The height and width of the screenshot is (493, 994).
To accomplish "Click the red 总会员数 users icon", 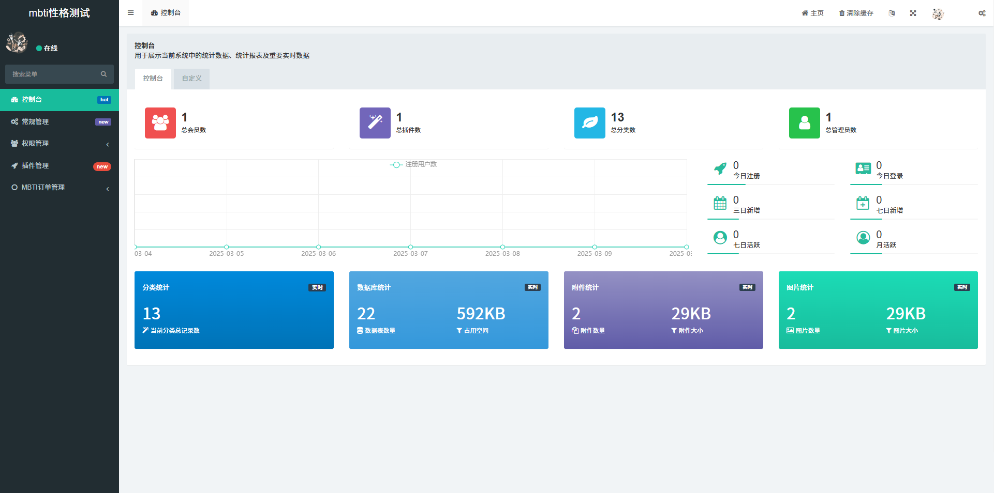I will tap(160, 123).
